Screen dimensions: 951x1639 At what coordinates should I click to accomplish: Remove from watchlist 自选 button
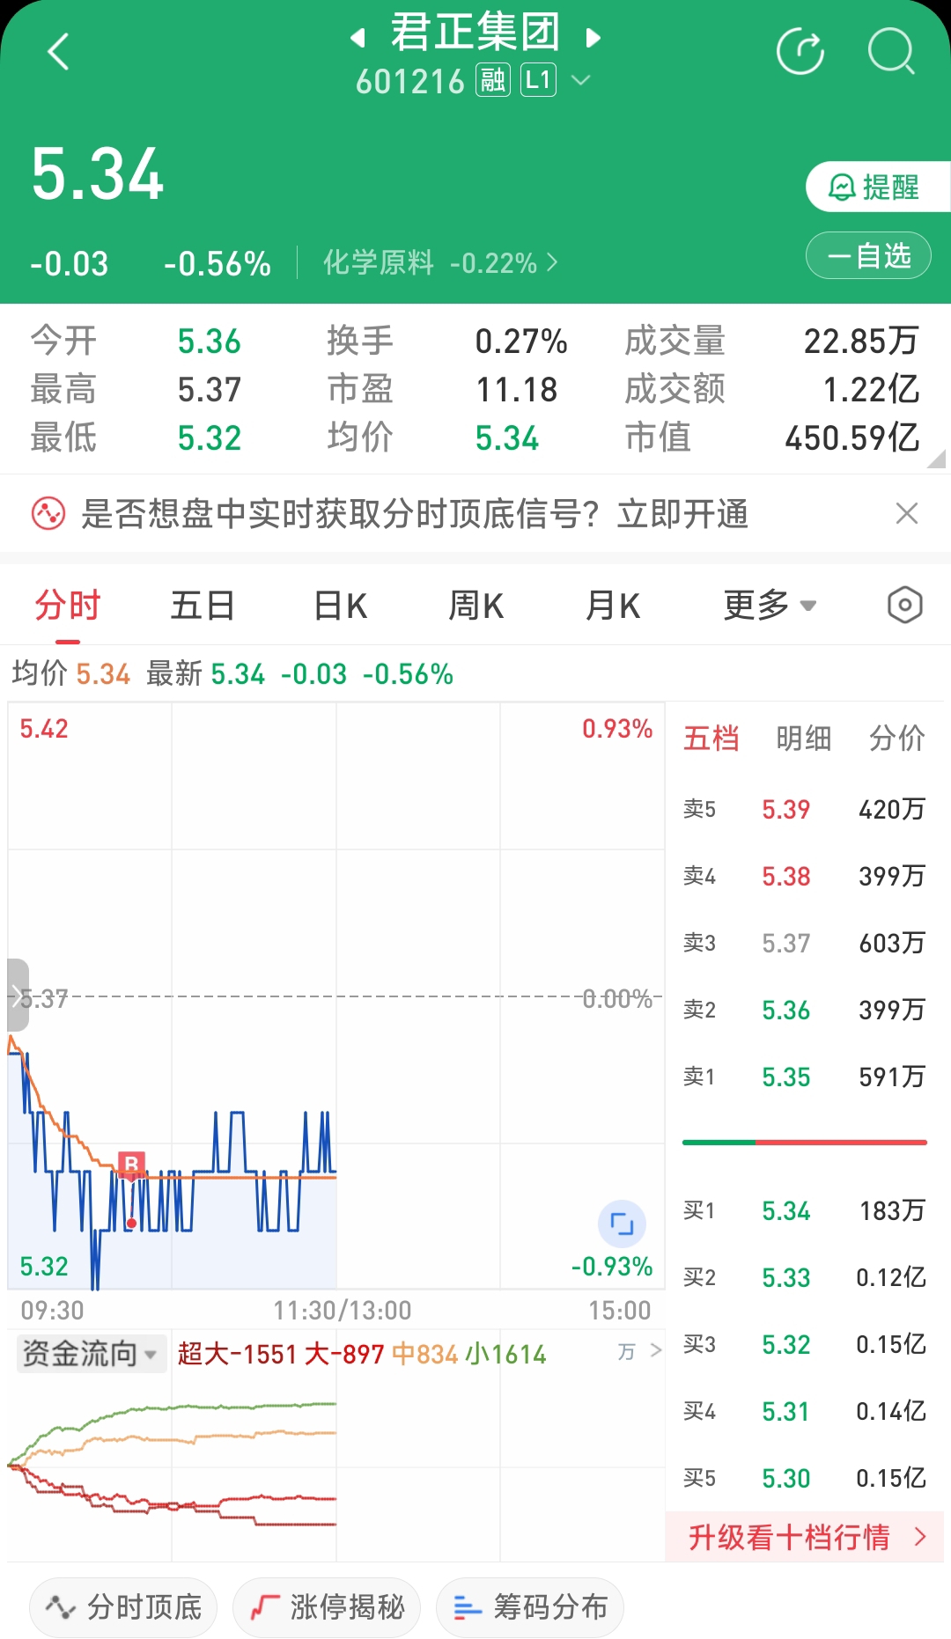point(868,255)
